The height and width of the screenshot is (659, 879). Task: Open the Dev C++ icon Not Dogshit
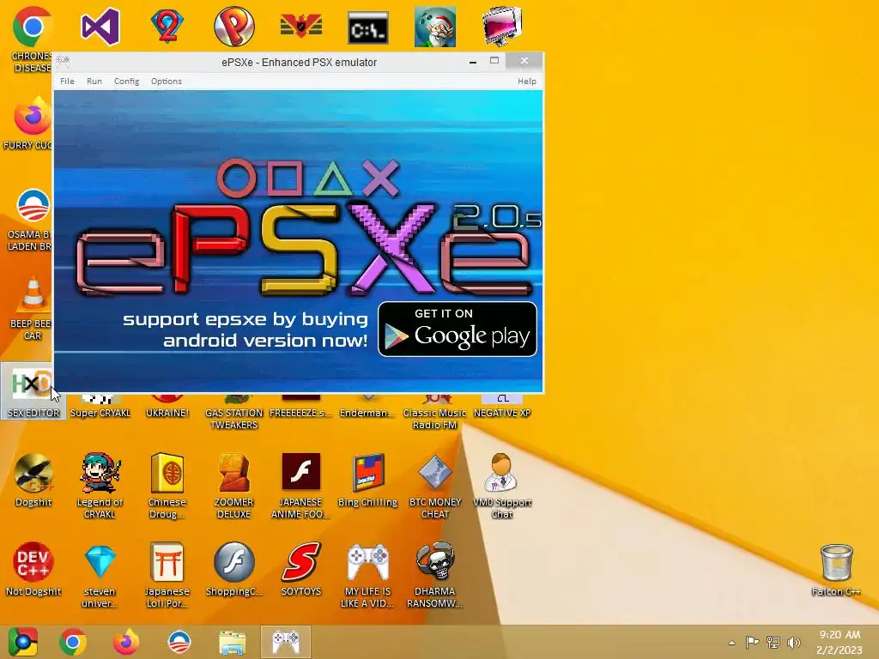point(33,562)
